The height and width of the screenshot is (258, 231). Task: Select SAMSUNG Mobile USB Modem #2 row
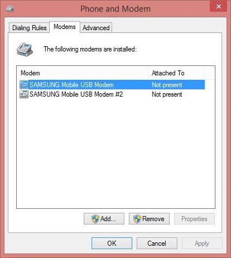point(112,94)
